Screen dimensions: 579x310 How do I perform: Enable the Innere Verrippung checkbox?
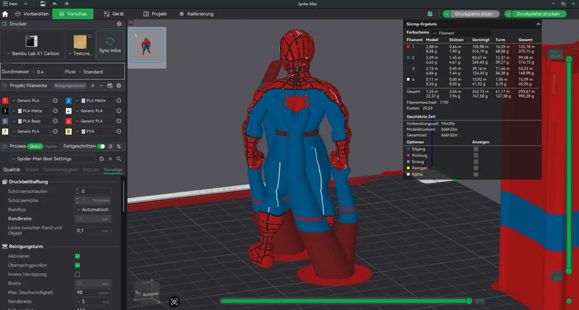(77, 275)
